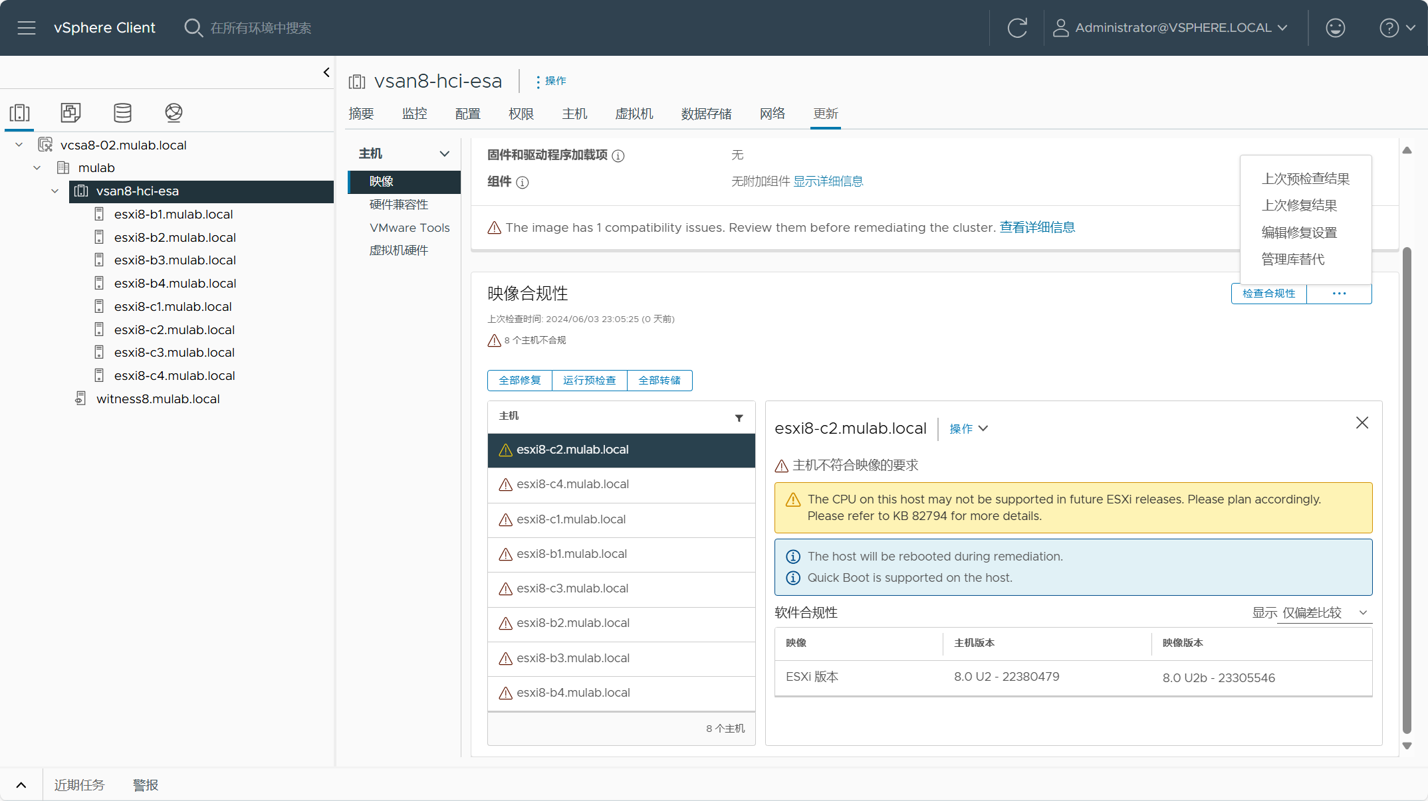Collapse the vsan8-hci-esa cluster node
Viewport: 1428px width, 801px height.
click(55, 191)
